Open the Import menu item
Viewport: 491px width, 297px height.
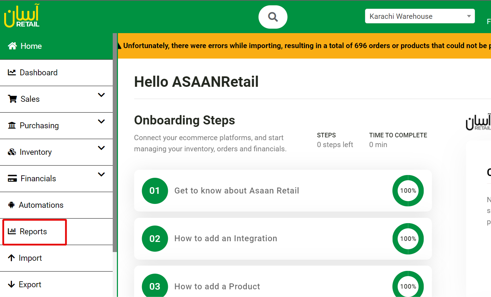click(56, 258)
